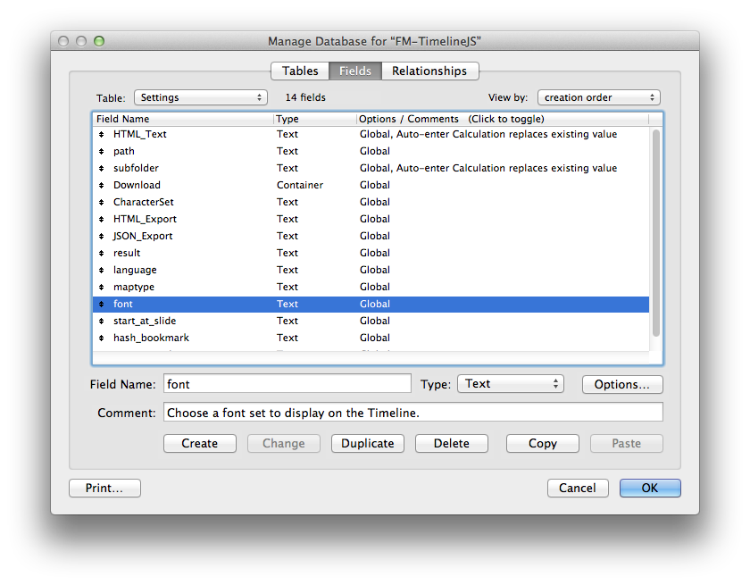The width and height of the screenshot is (750, 585).
Task: Click the reorder handle beside hash_bookmark
Action: (102, 338)
